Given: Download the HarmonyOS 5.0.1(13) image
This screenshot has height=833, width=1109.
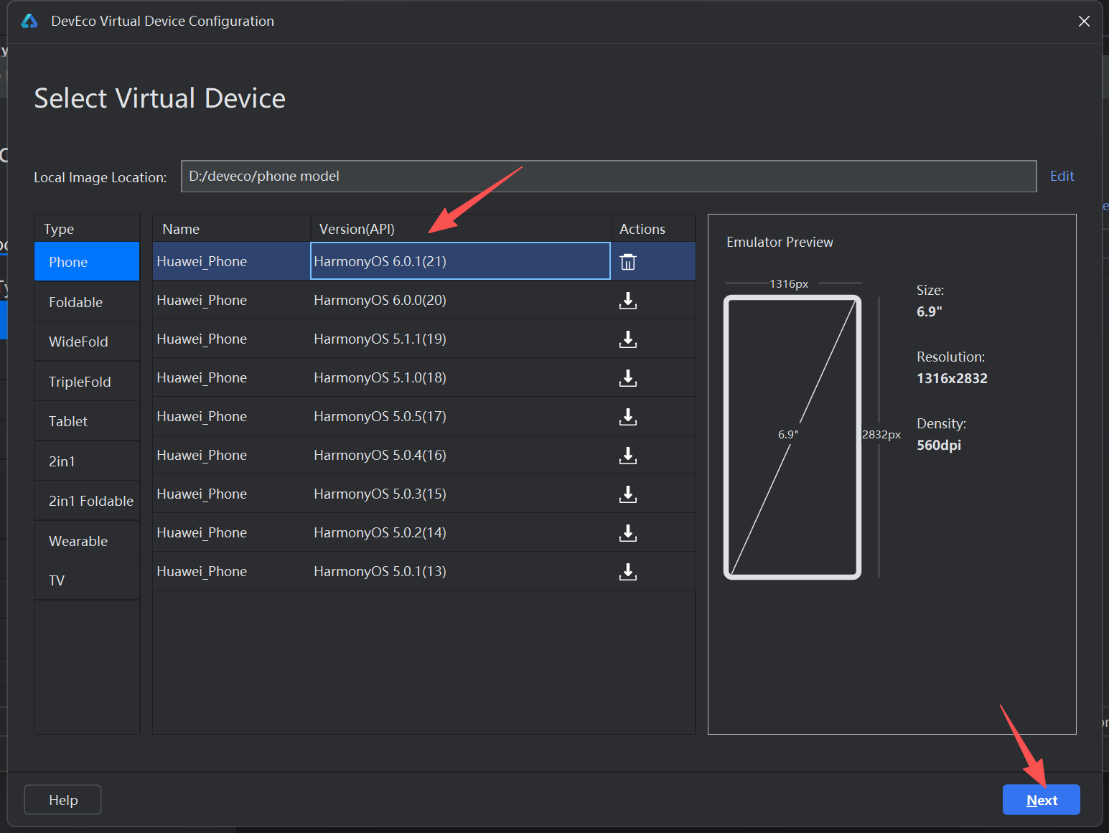Looking at the screenshot, I should point(628,572).
